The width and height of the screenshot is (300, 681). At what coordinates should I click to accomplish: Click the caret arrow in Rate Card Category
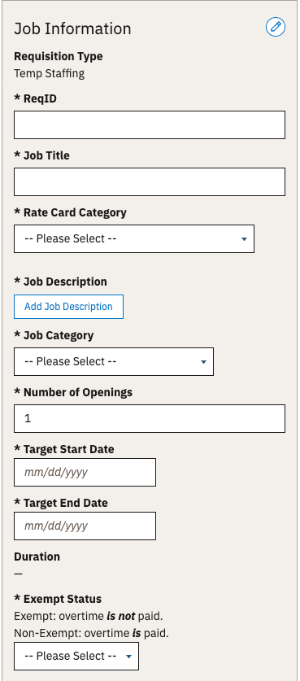coord(244,239)
